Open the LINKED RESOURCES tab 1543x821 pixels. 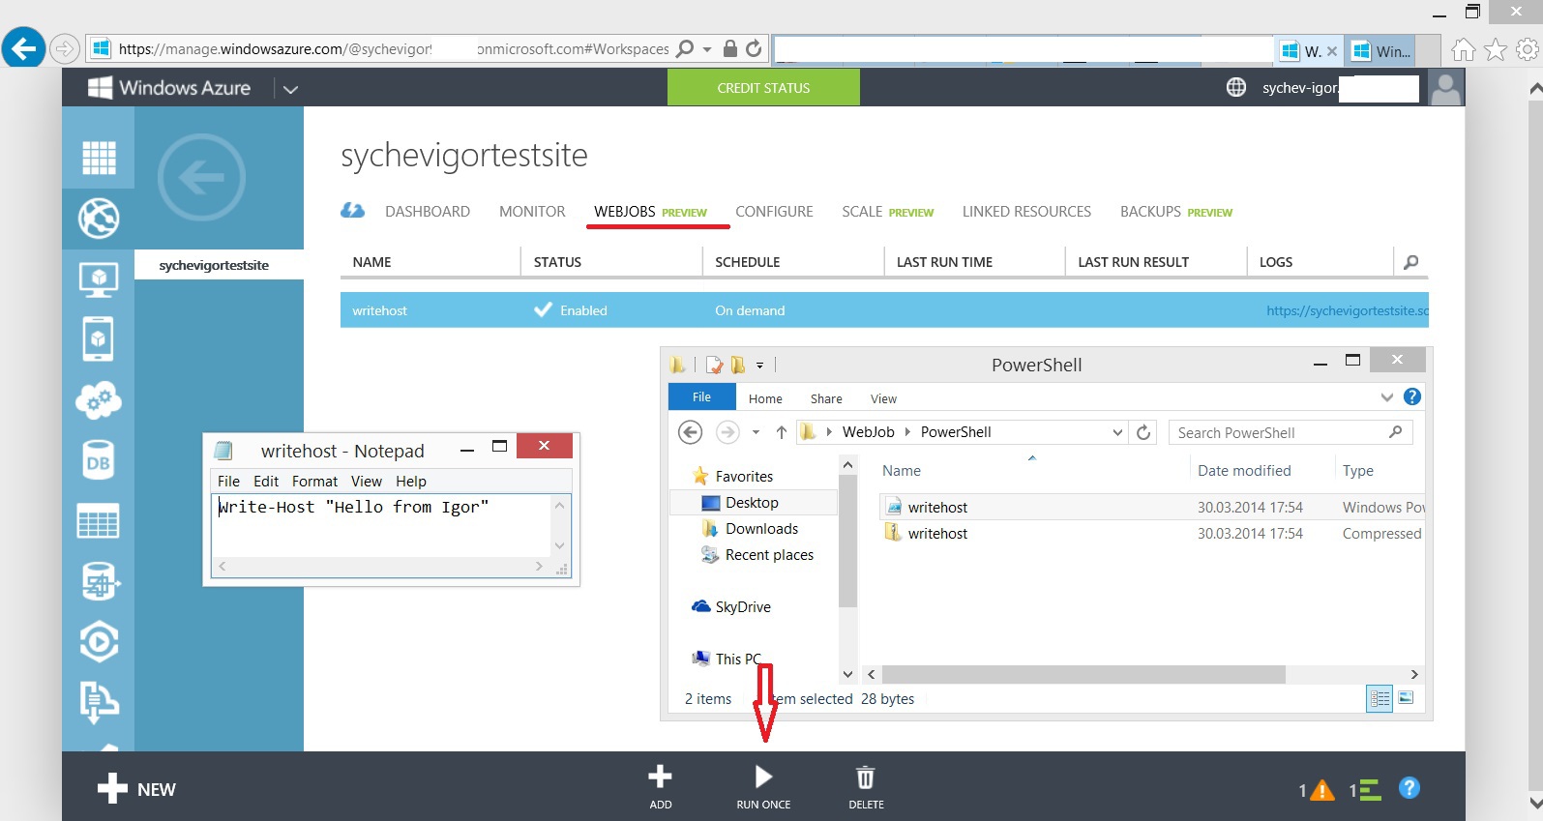pos(1026,211)
